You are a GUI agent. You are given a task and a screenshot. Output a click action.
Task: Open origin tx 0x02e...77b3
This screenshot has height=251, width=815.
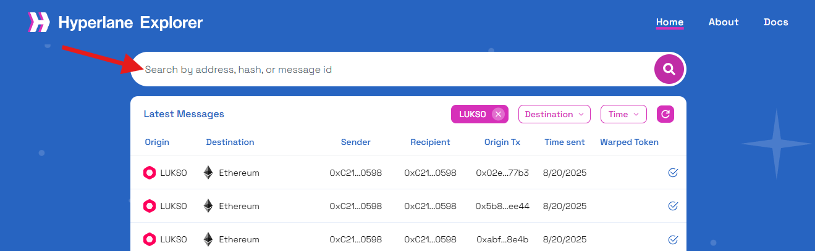(502, 173)
